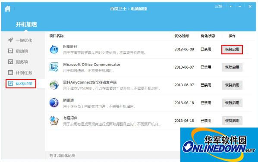
Task: Restore startup for 阿里旺旺
Action: click(x=232, y=49)
